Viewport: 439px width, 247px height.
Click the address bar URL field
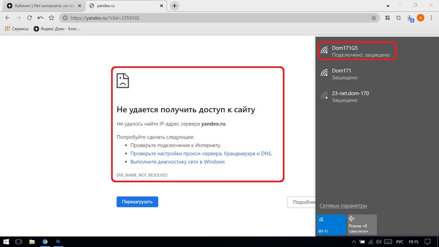click(x=219, y=18)
